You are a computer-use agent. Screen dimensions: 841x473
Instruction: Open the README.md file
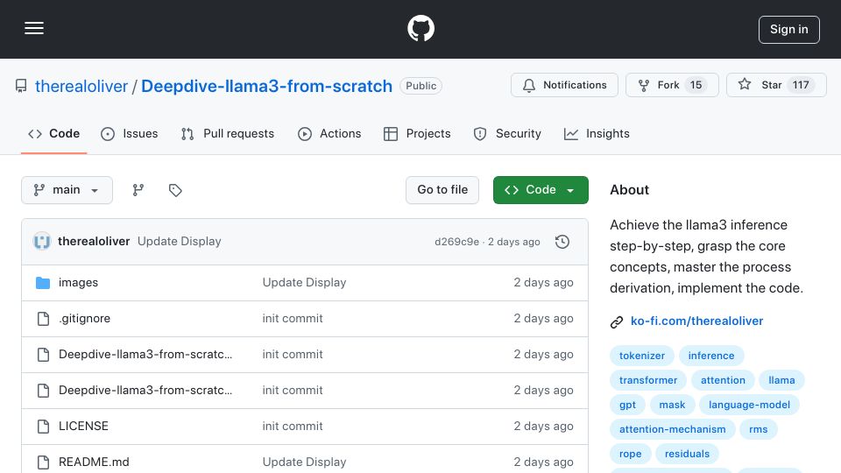tap(94, 462)
